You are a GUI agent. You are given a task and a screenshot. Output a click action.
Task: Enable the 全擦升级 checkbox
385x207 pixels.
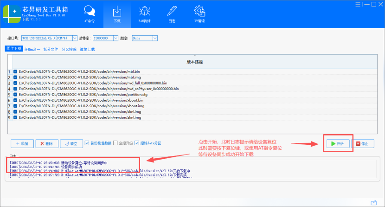click(x=116, y=143)
